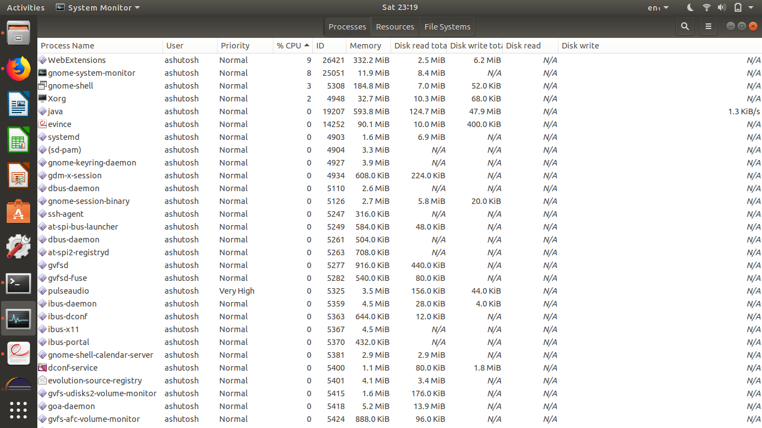Image resolution: width=762 pixels, height=428 pixels.
Task: Open the en input source dropdown
Action: pos(658,8)
